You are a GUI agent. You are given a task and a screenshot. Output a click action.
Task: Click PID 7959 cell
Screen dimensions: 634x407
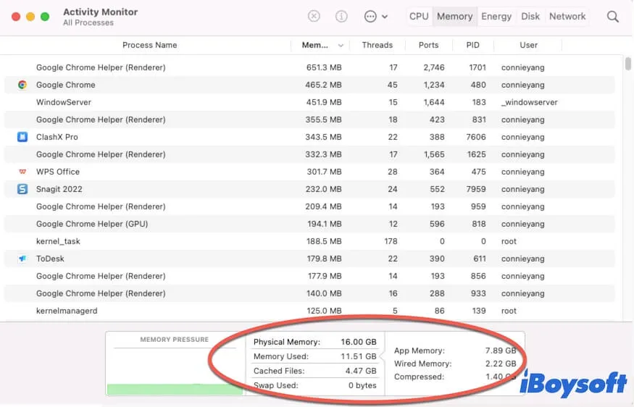475,189
